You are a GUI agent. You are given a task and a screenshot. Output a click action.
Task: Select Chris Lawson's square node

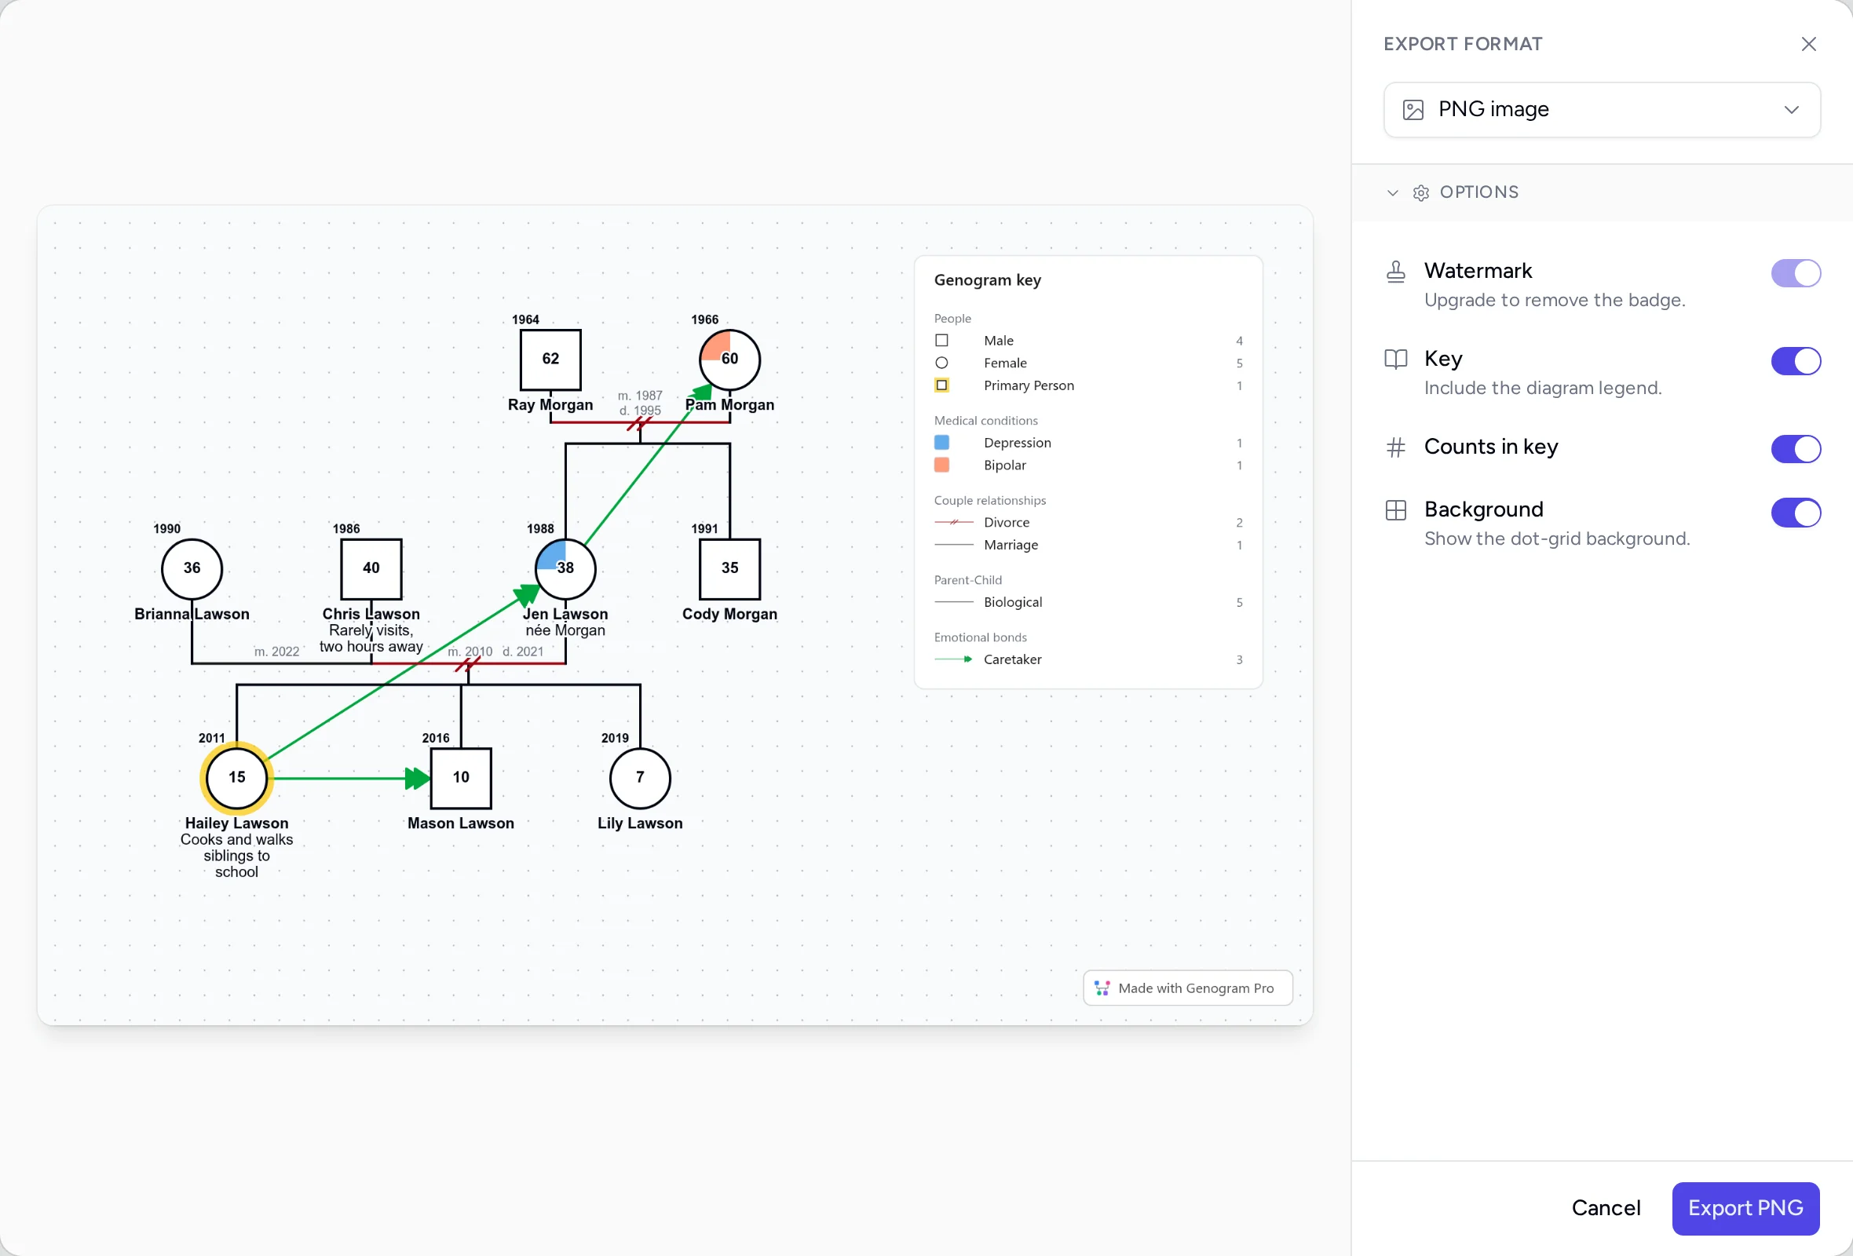(371, 568)
